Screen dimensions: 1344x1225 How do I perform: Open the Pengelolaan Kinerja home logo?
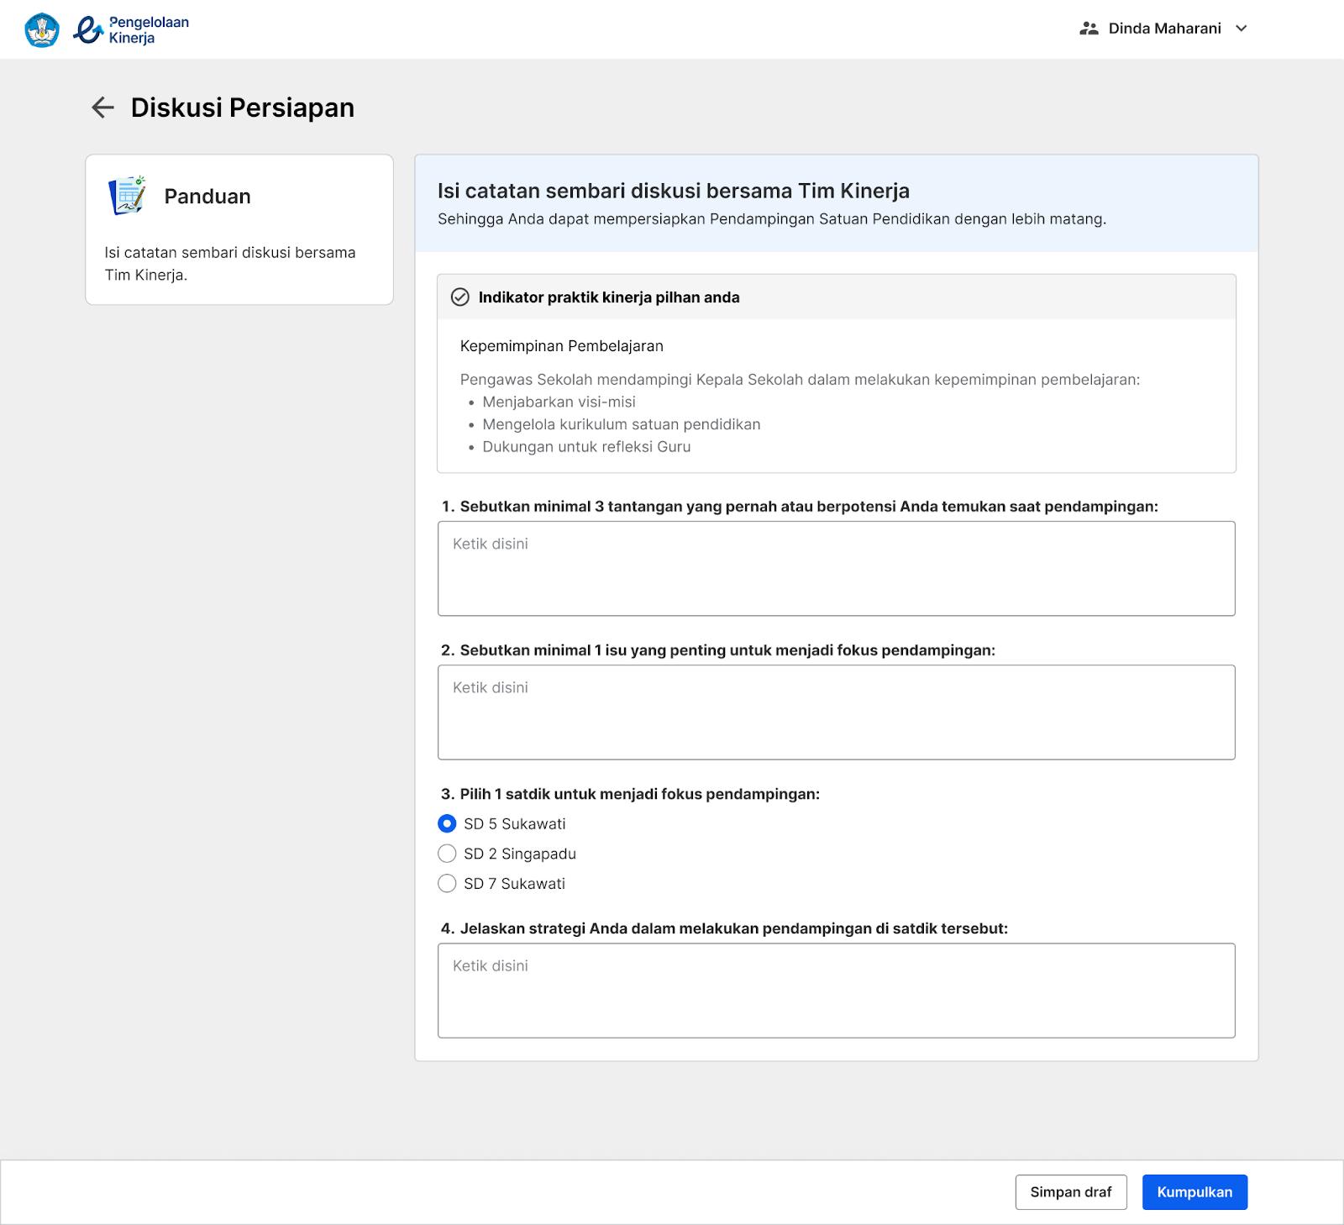[131, 30]
